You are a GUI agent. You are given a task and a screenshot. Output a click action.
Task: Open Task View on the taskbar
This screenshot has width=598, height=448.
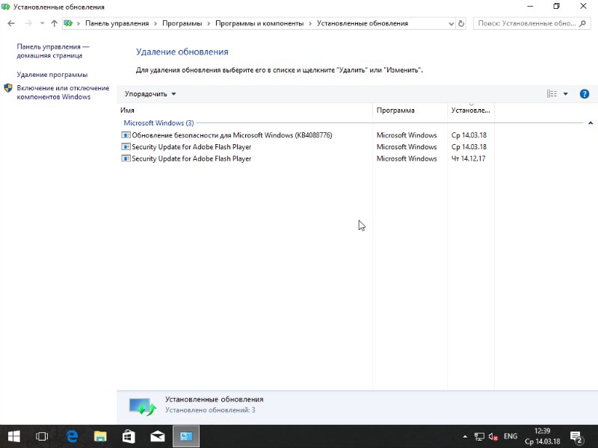click(x=42, y=436)
